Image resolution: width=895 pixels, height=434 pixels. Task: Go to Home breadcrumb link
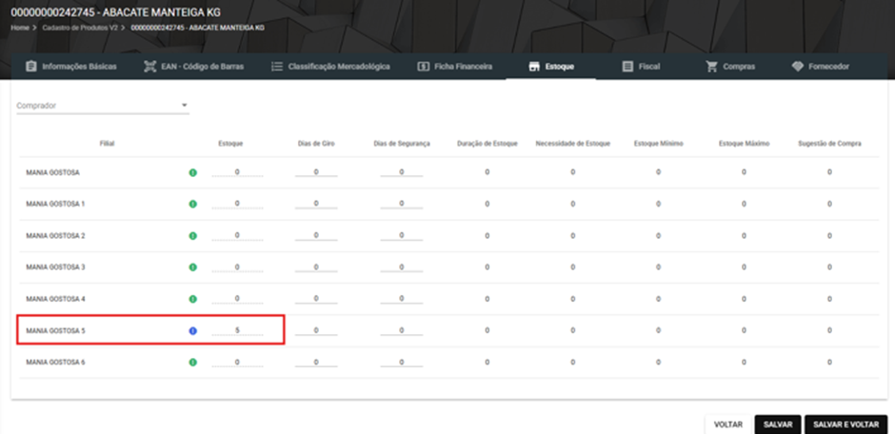[19, 28]
